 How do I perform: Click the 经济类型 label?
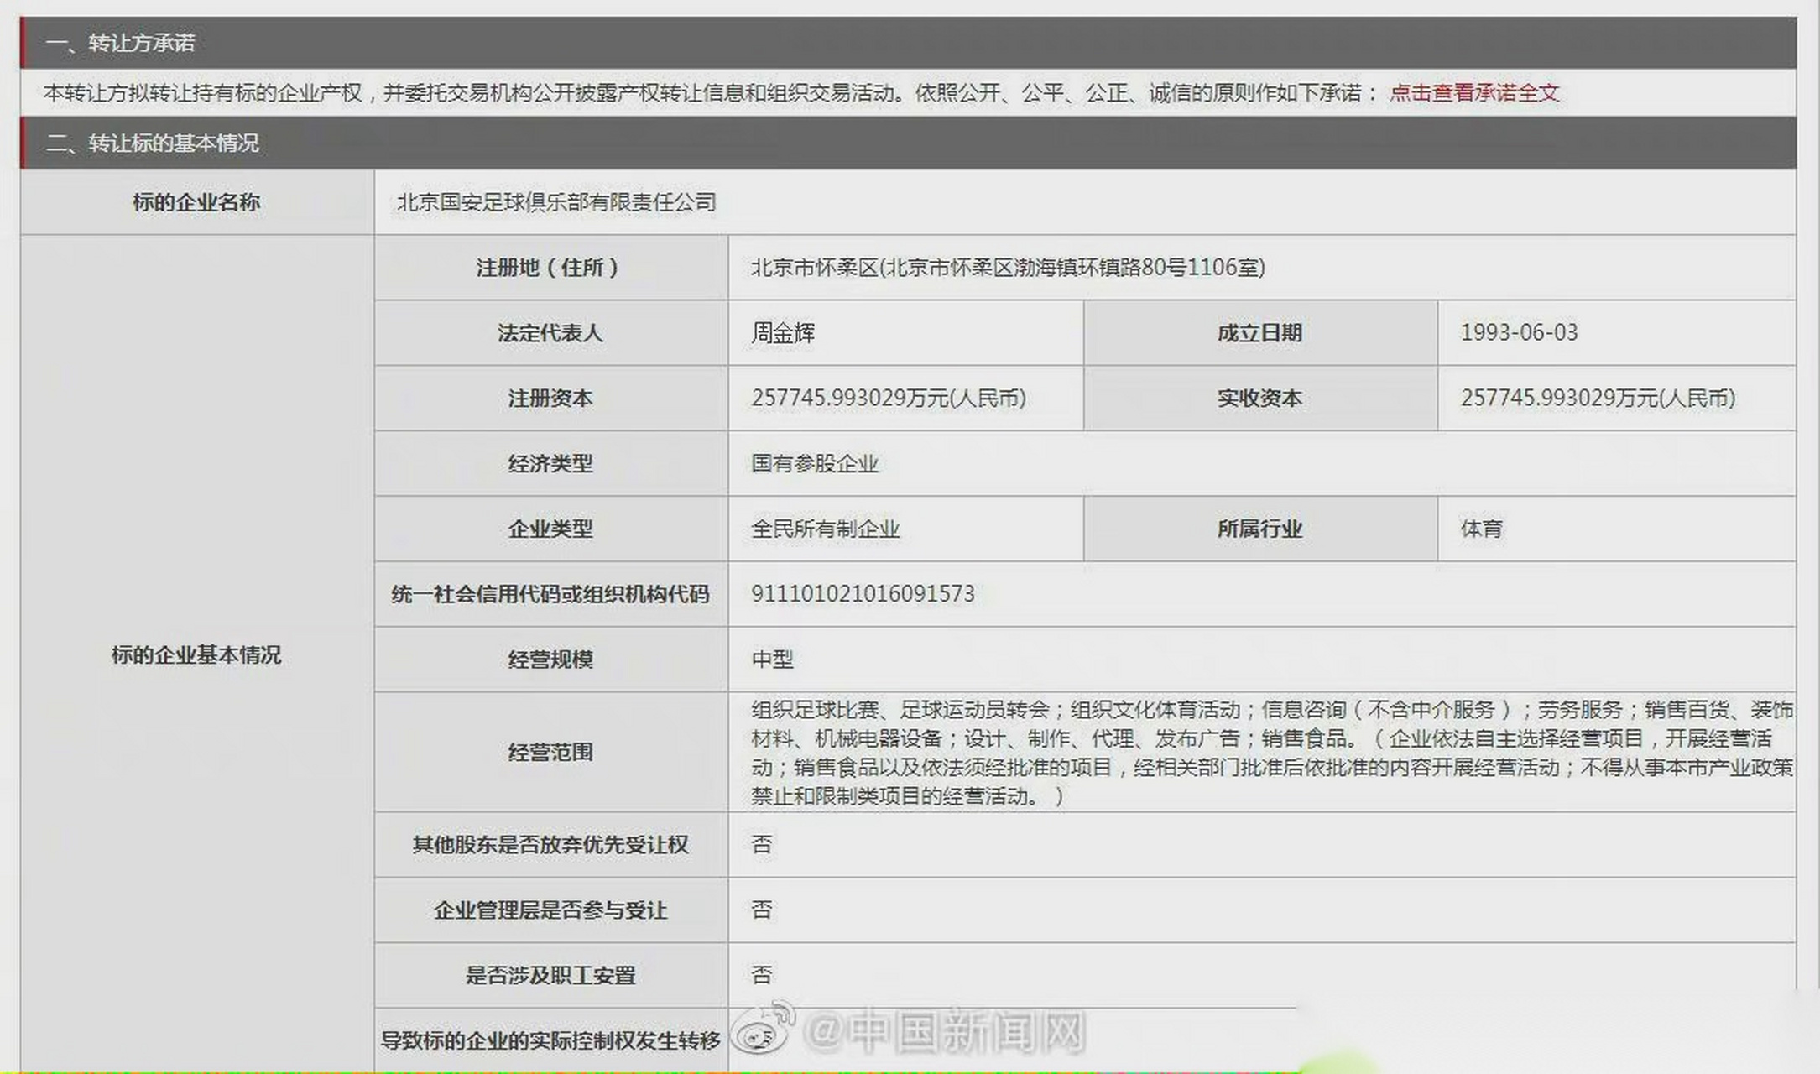pos(550,463)
